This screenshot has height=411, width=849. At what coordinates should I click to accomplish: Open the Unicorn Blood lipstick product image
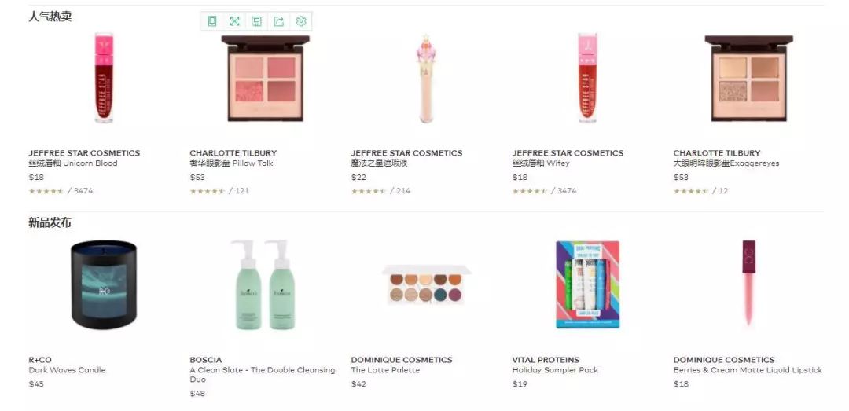point(104,78)
